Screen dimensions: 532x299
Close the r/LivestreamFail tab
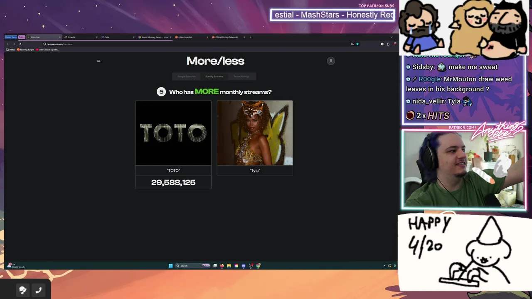click(207, 37)
